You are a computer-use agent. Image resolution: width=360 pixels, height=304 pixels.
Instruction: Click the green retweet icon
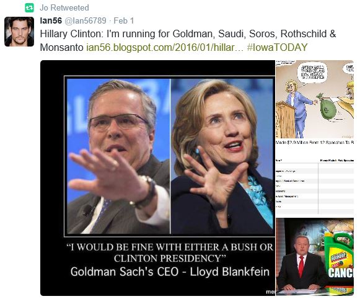coord(29,8)
